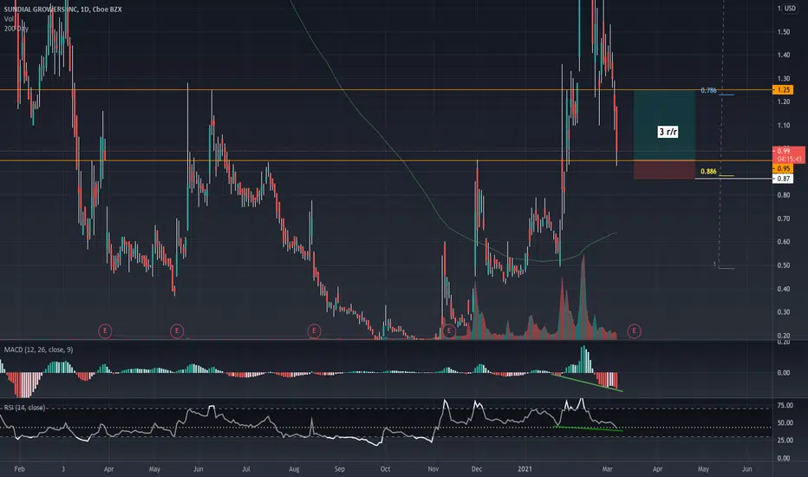Click the 2021 label on time axis
Screen dimensions: 808x477
(x=525, y=468)
